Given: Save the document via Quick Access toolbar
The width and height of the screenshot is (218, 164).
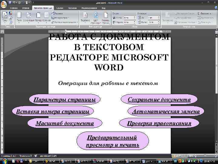Looking at the screenshot, I should [x=10, y=2].
